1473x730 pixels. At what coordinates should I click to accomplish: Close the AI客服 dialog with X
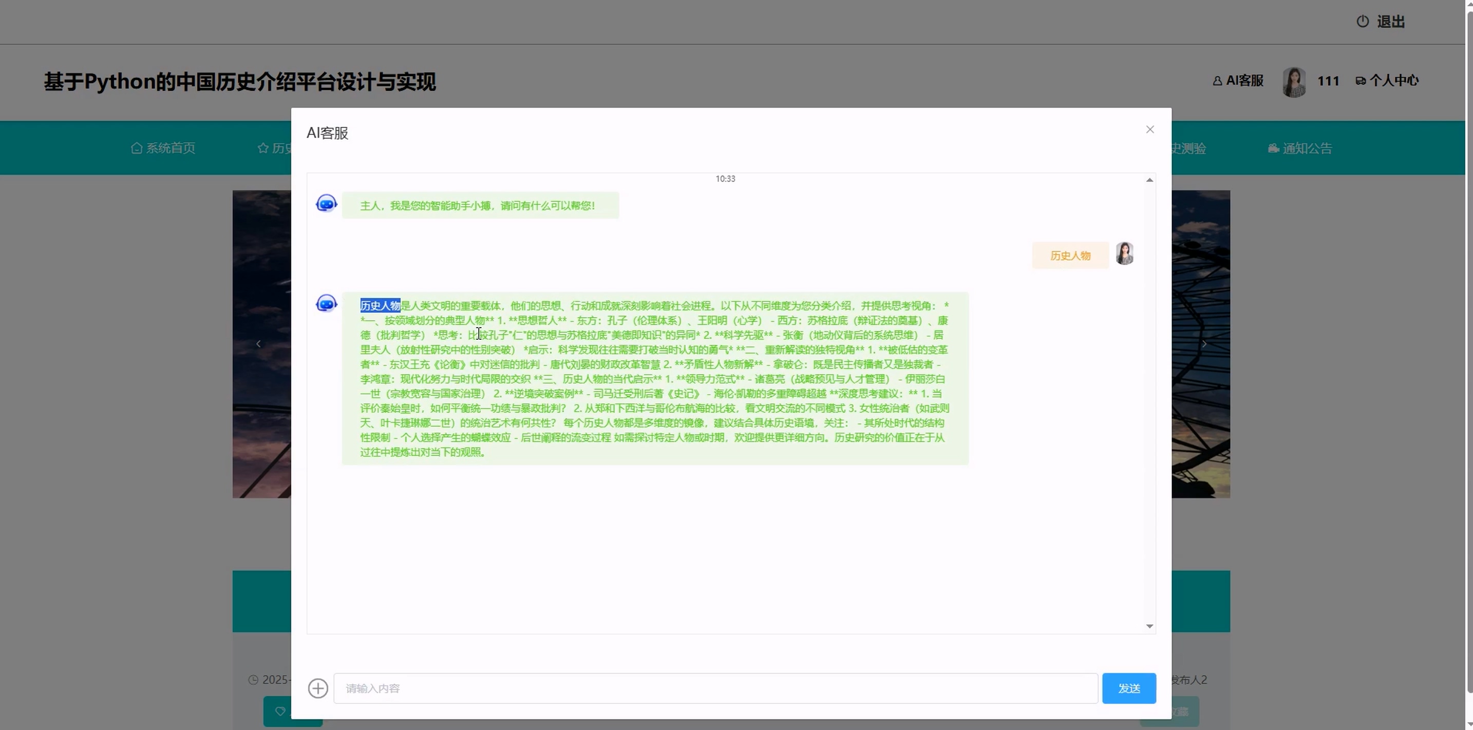(1150, 130)
